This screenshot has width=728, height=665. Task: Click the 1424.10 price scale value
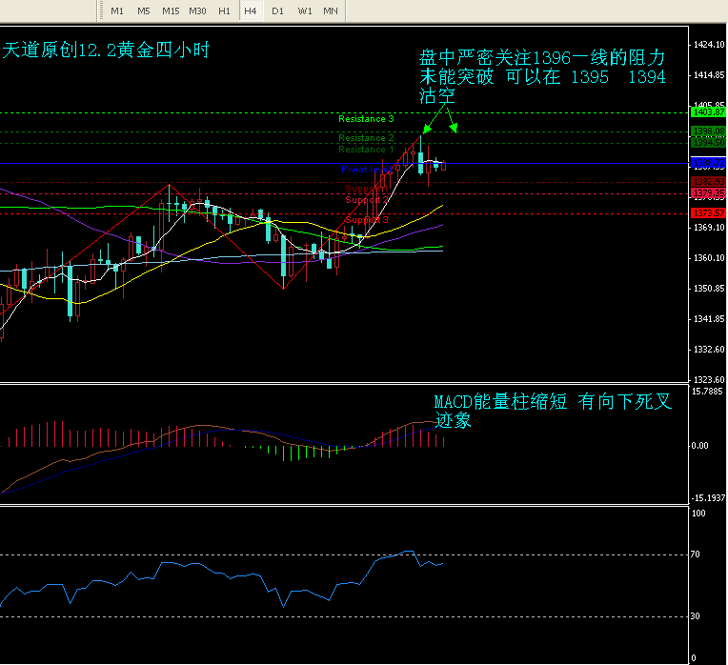(x=709, y=45)
